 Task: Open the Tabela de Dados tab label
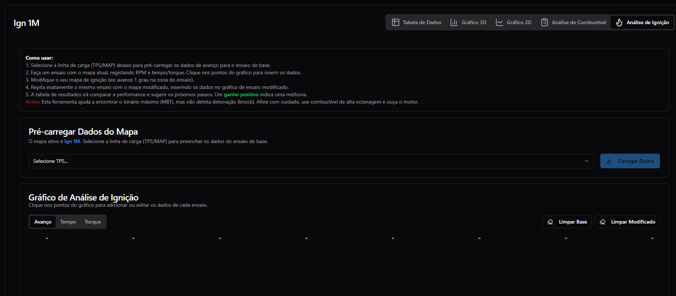[x=422, y=22]
